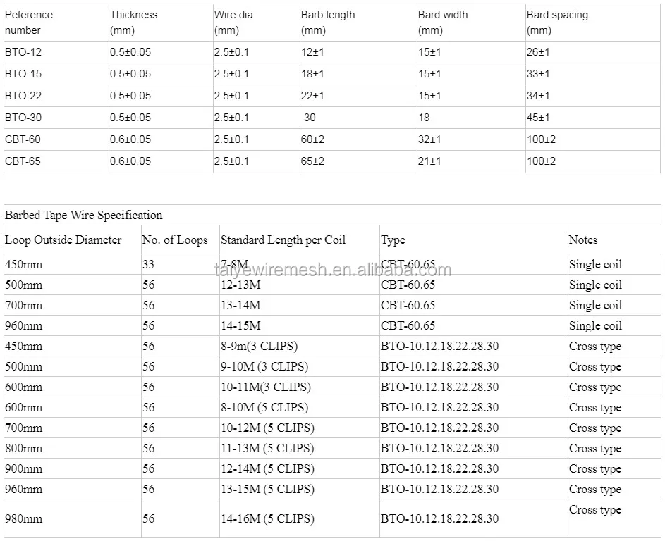
Task: Select the 60±2 barb length cell
Action: click(312, 139)
